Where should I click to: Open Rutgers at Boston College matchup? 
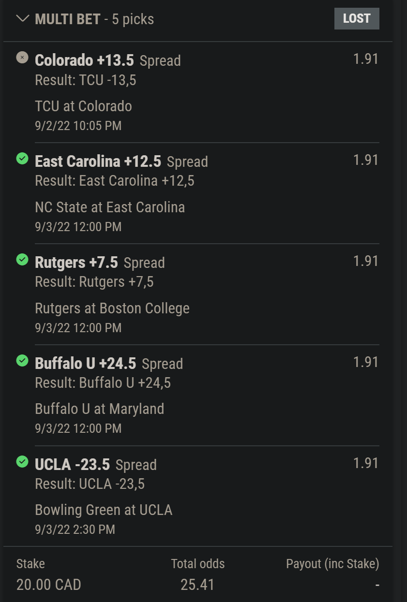[112, 308]
